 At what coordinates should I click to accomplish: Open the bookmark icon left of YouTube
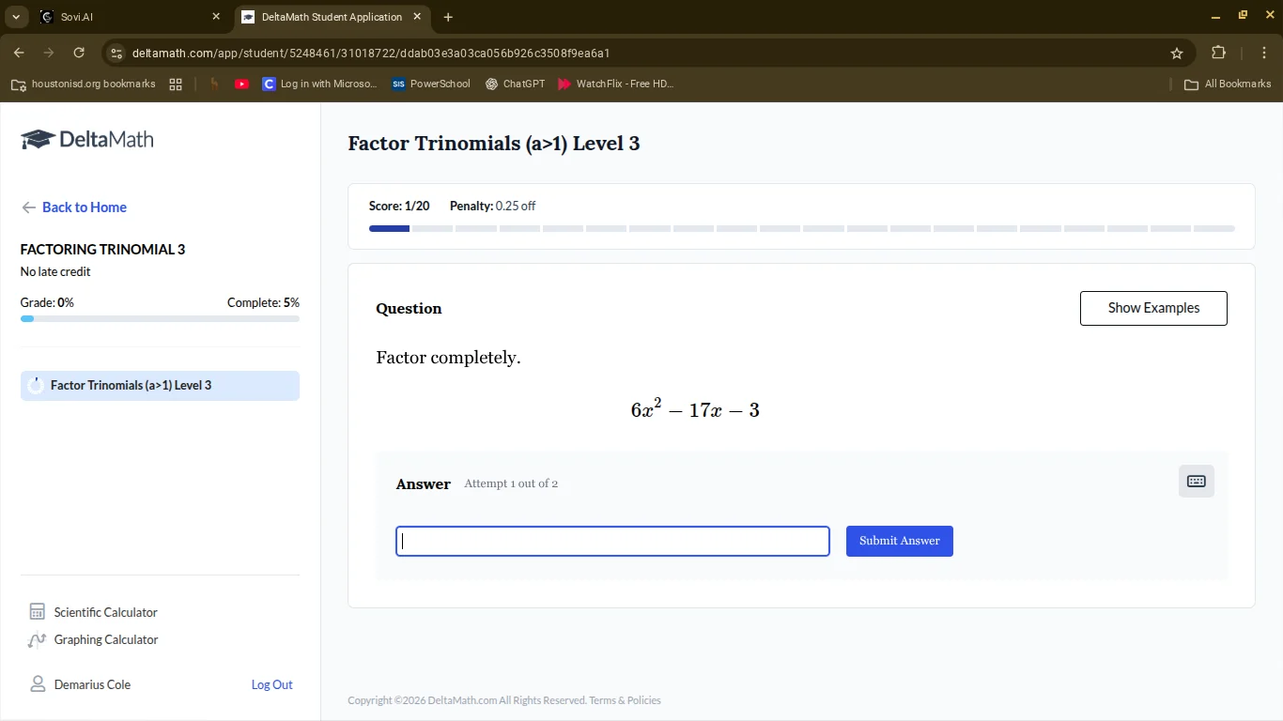214,84
